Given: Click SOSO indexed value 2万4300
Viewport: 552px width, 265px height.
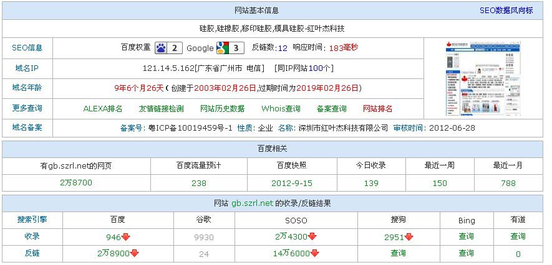Looking at the screenshot, I should click(291, 236).
